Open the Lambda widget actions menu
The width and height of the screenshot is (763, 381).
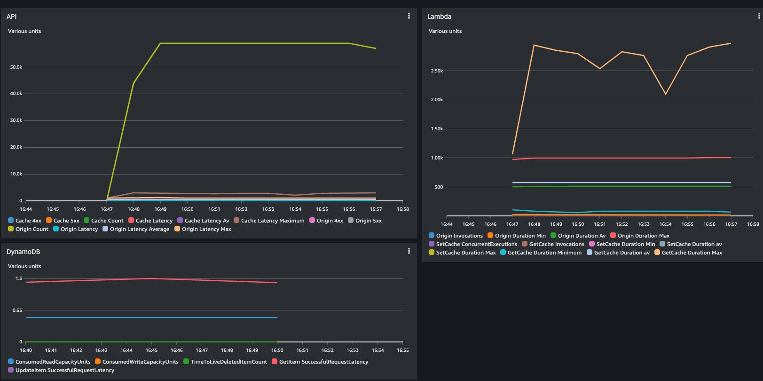759,16
